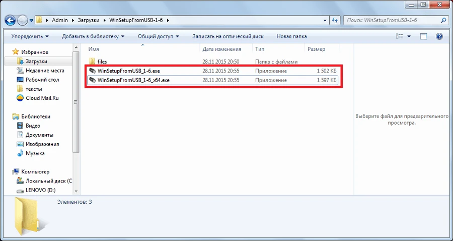453x241 pixels.
Task: Click the WinSetupFromUSB_1-6_x64.exe file icon
Action: 92,80
